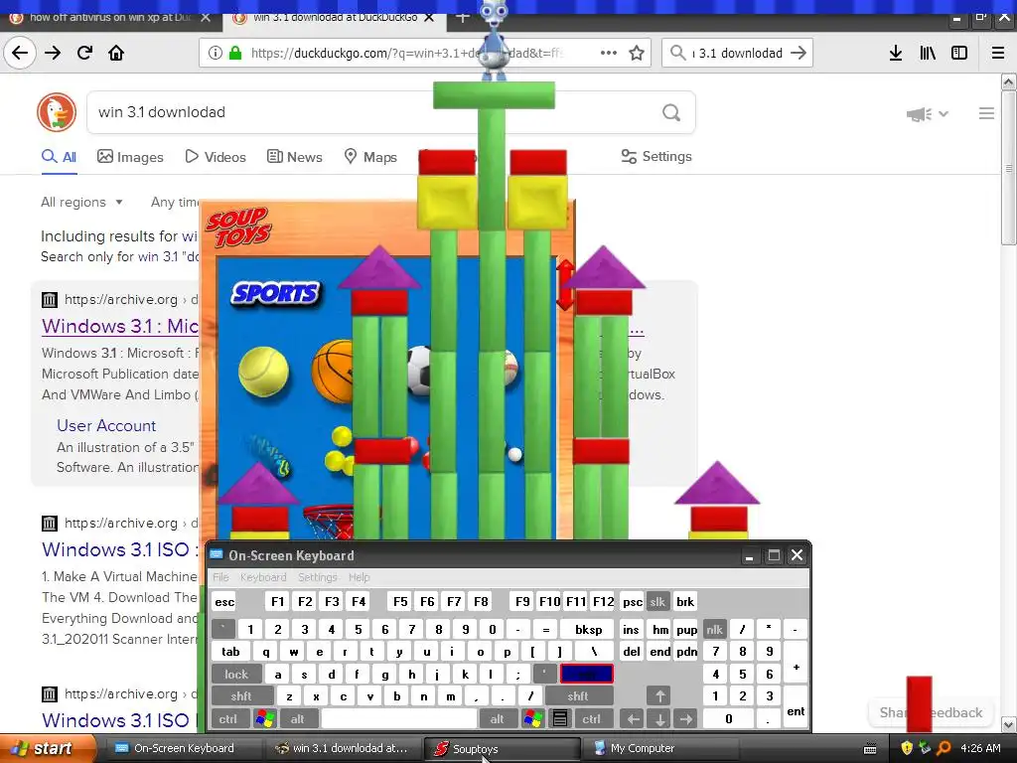Screen dimensions: 1017x763
Task: Click the esc key on keyboard
Action: point(224,601)
